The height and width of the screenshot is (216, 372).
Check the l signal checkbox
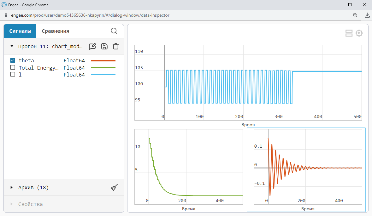point(13,75)
